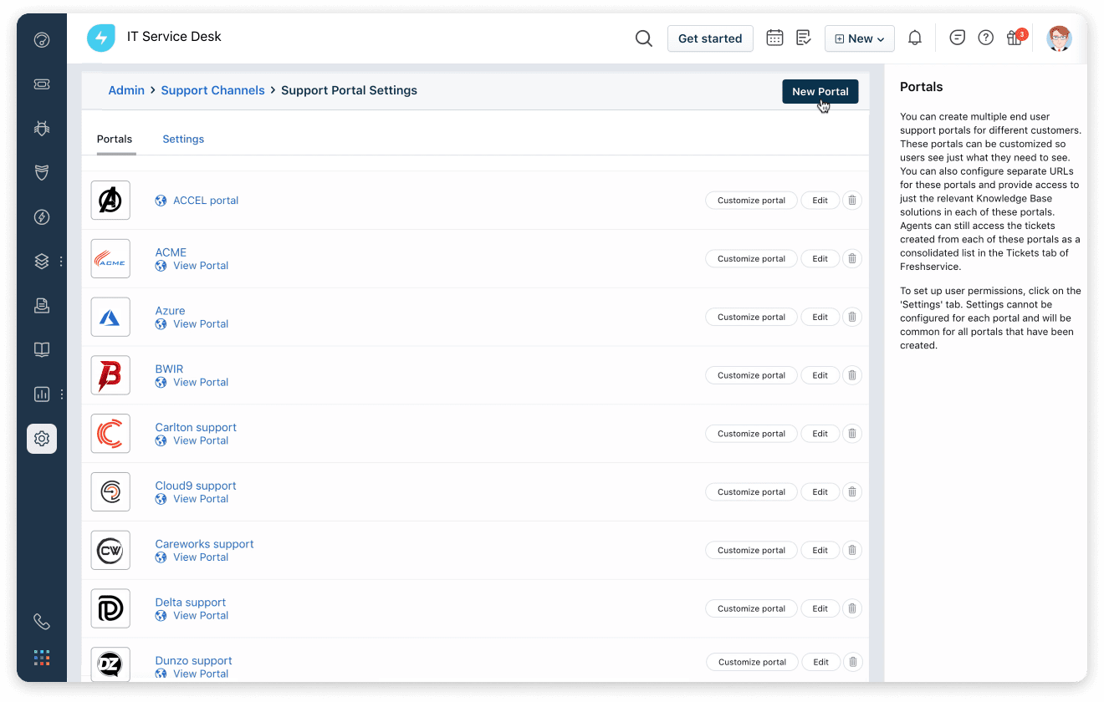Delete the Cloud9 support portal trash icon

[852, 492]
